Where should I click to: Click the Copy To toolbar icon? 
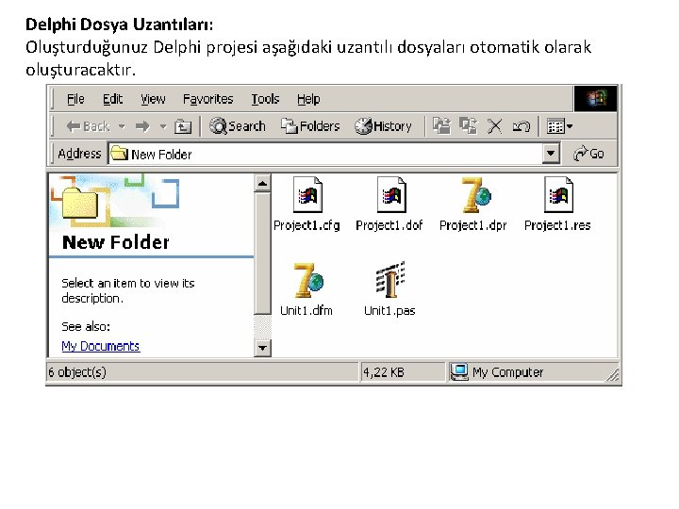coord(469,126)
